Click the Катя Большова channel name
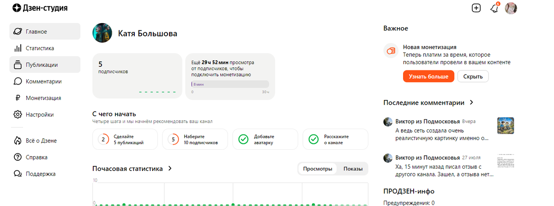This screenshot has height=206, width=554. (148, 33)
